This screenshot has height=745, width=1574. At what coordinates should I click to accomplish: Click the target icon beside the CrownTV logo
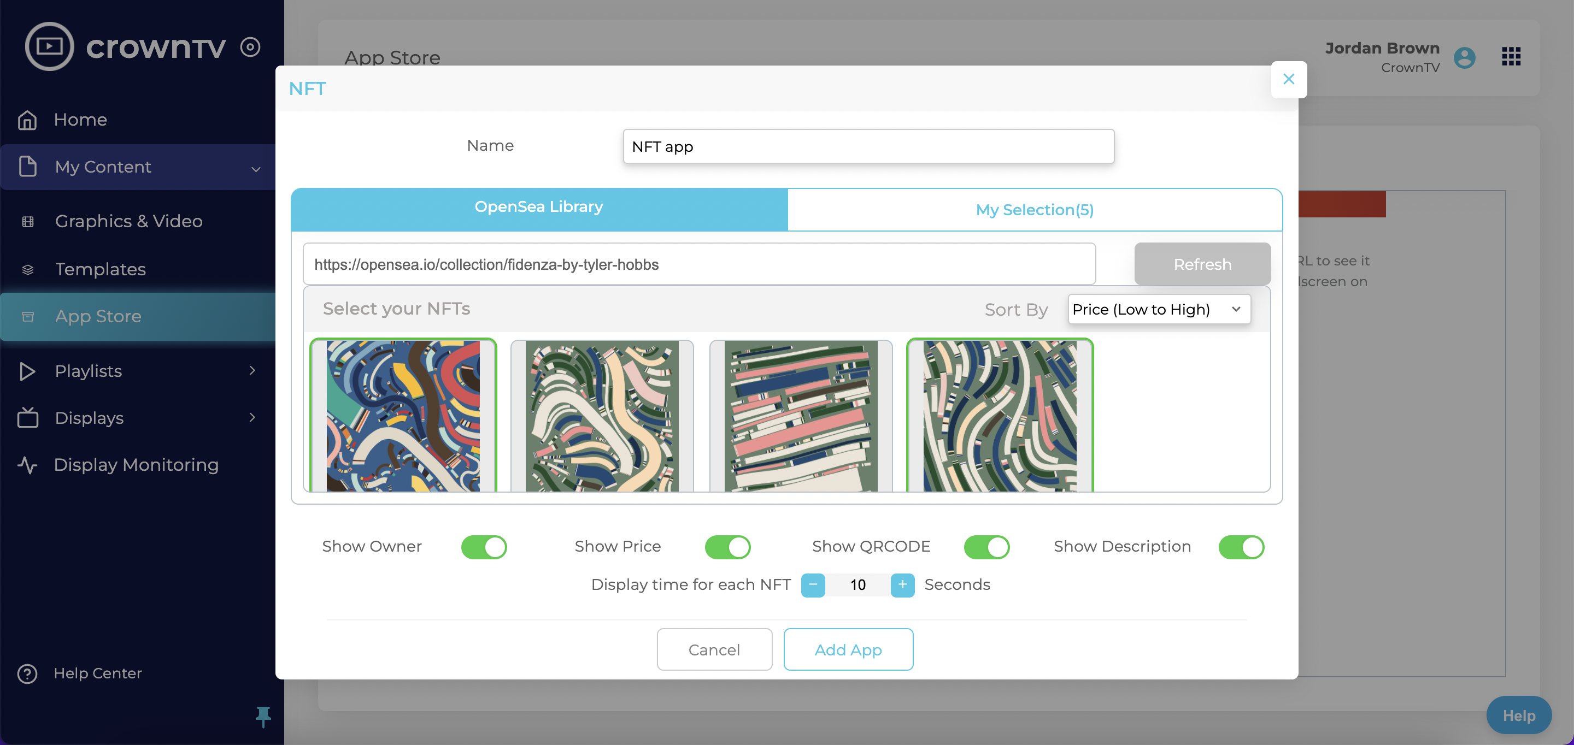point(250,46)
